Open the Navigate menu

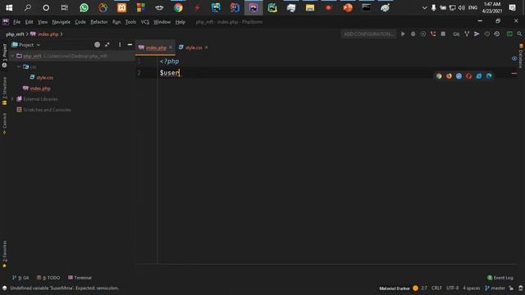(62, 22)
